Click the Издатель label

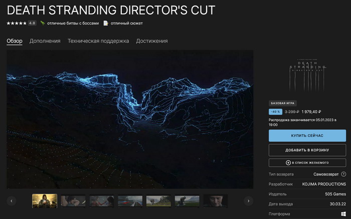[x=278, y=194]
